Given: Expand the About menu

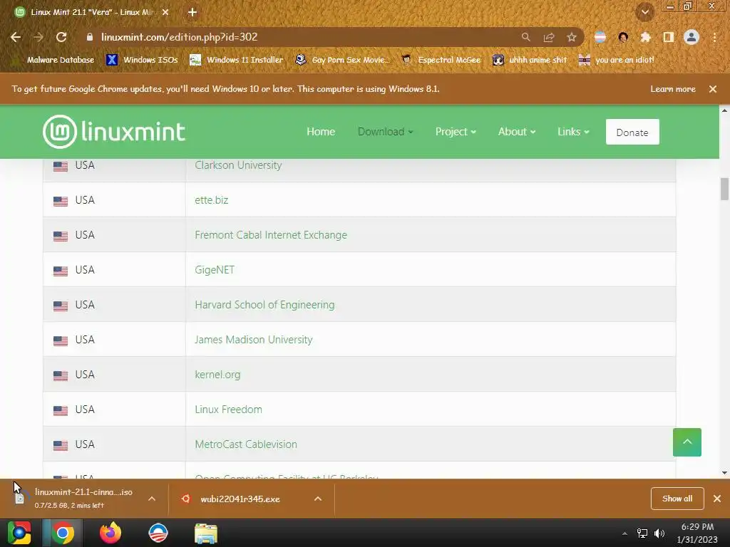Looking at the screenshot, I should coord(517,132).
